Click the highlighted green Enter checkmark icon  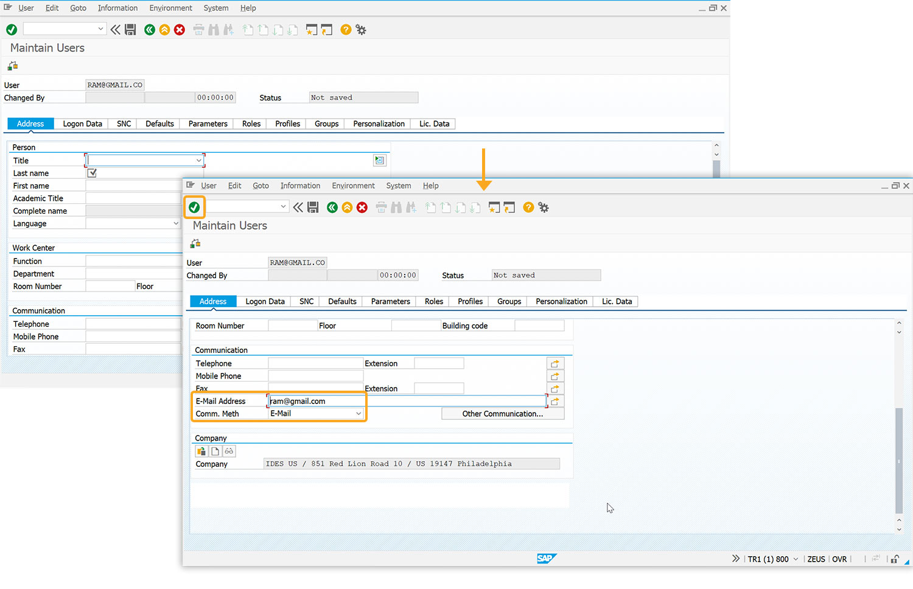pyautogui.click(x=194, y=207)
